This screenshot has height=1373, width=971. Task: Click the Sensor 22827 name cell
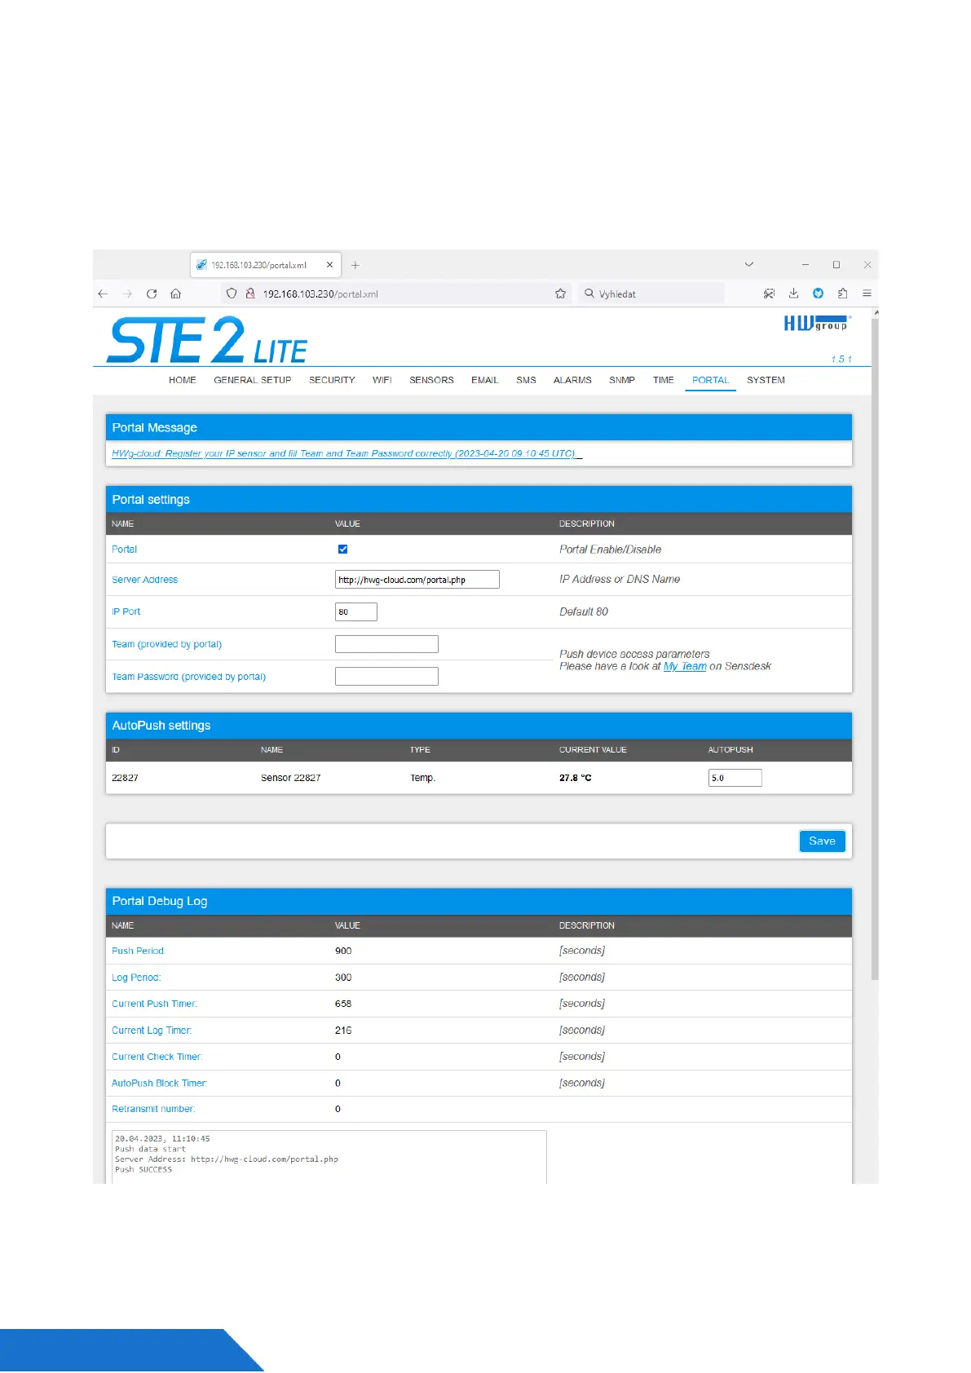click(x=291, y=779)
